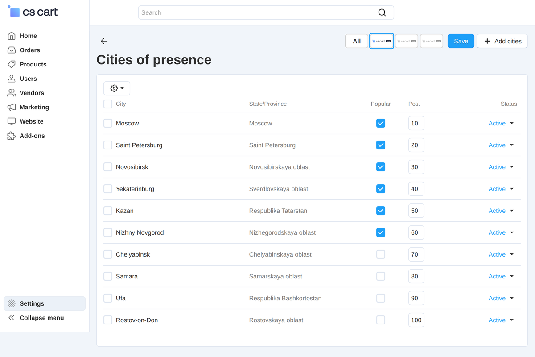Click the plus icon in Add cities
535x357 pixels.
click(487, 41)
